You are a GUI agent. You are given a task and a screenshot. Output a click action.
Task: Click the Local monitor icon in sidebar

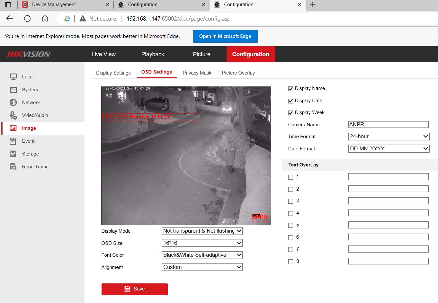[x=13, y=77]
